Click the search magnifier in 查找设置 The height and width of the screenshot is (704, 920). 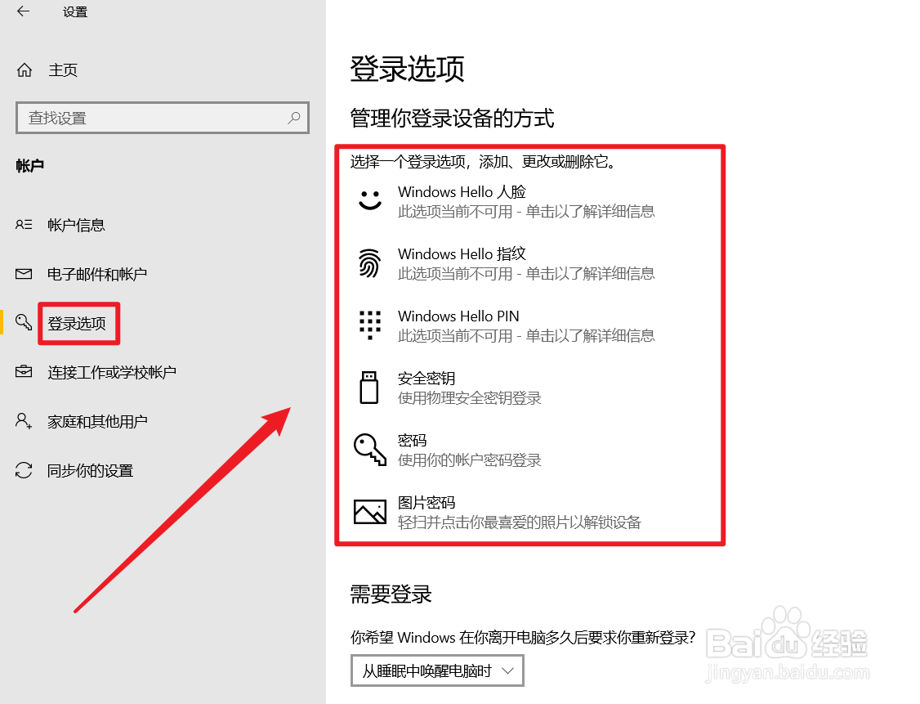(293, 118)
